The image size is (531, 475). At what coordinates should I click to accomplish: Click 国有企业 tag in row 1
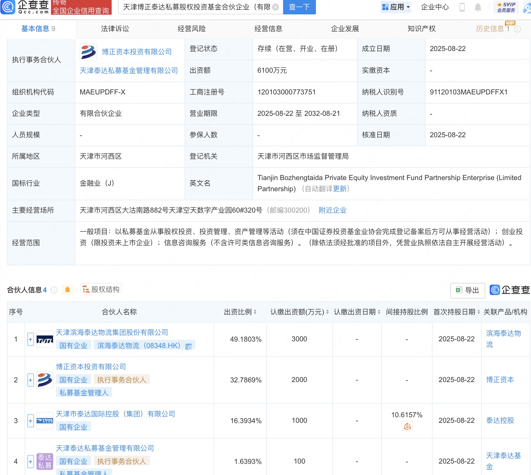pos(74,346)
